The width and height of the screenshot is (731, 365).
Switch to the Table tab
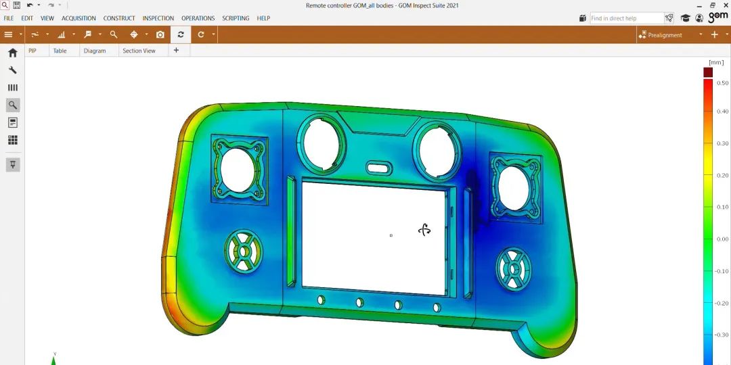(60, 51)
